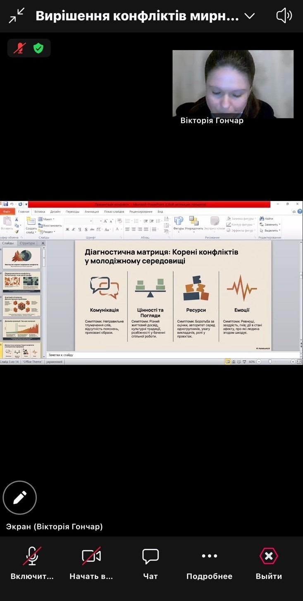
Task: Click the Создать слайд new slide icon
Action: 31,223
